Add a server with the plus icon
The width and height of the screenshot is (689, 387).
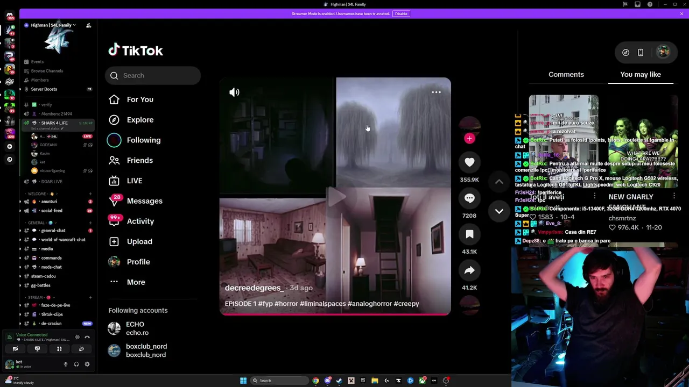tap(9, 147)
